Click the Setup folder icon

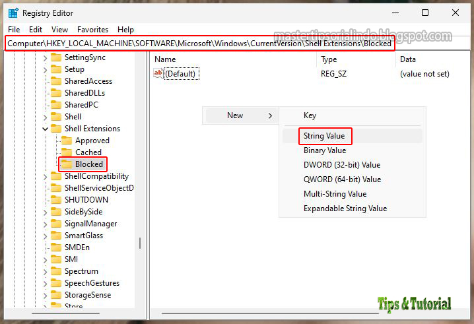[x=56, y=69]
